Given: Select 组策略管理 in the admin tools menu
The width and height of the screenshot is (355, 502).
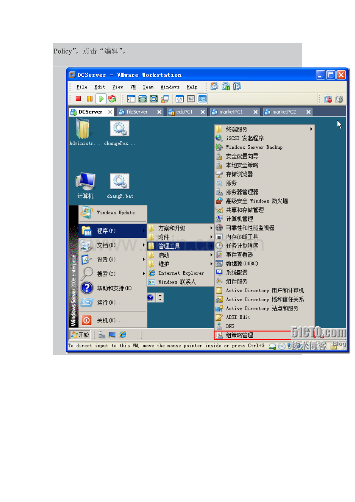Looking at the screenshot, I should (x=264, y=335).
